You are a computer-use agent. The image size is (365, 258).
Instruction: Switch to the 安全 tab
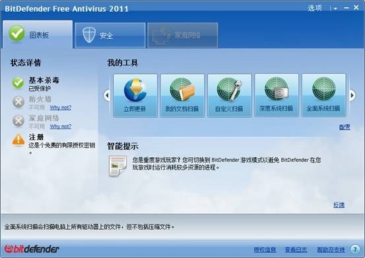point(110,36)
